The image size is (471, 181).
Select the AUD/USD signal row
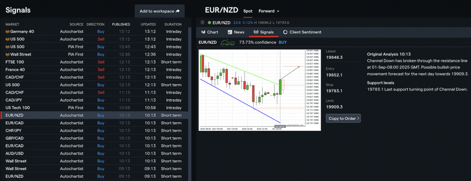(x=93, y=153)
